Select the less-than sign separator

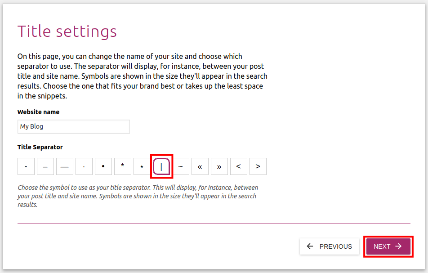pyautogui.click(x=239, y=166)
